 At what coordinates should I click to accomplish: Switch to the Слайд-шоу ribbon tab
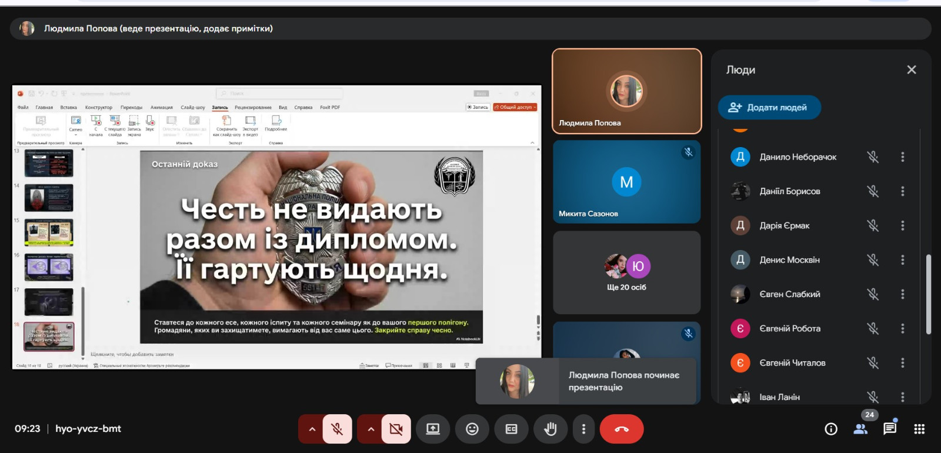pos(193,108)
